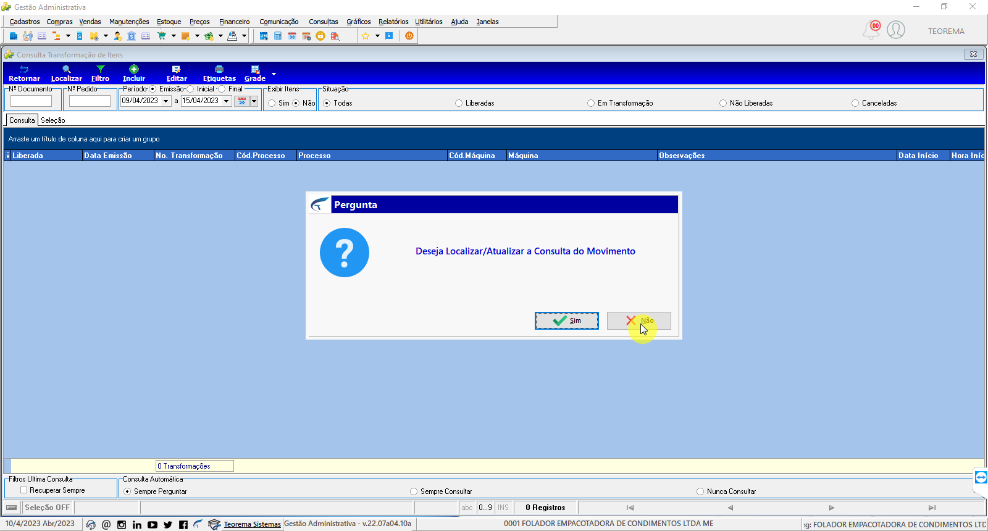Click the green Incluir plus icon
This screenshot has width=988, height=531.
click(134, 69)
